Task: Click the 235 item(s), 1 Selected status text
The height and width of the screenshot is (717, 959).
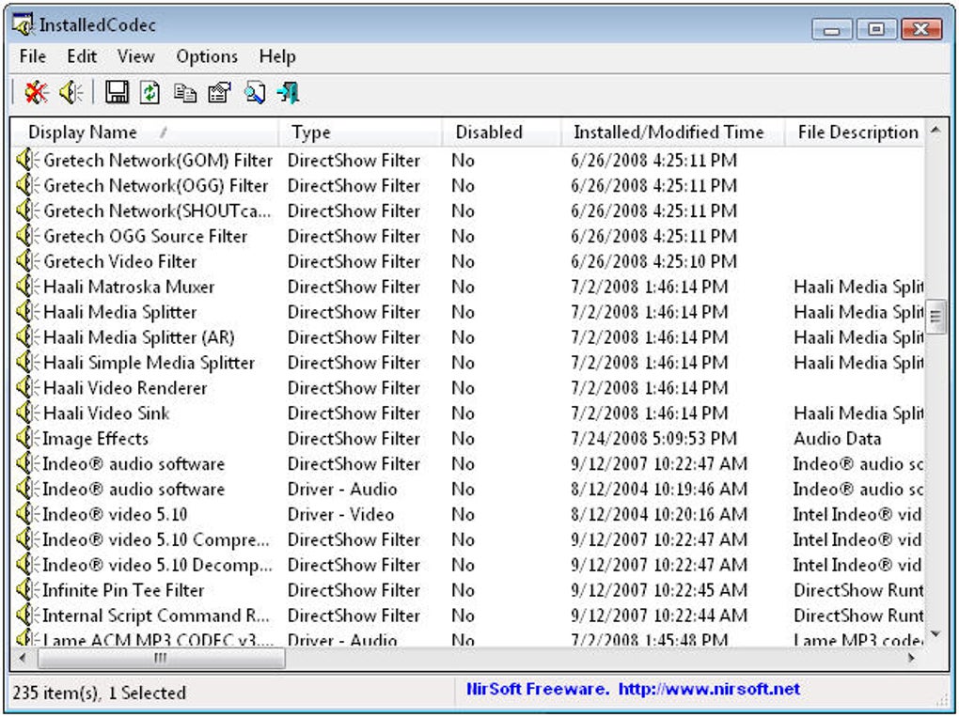Action: coord(99,693)
